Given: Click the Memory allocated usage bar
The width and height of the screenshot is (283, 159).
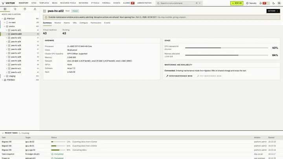Looking at the screenshot, I should (226, 55).
